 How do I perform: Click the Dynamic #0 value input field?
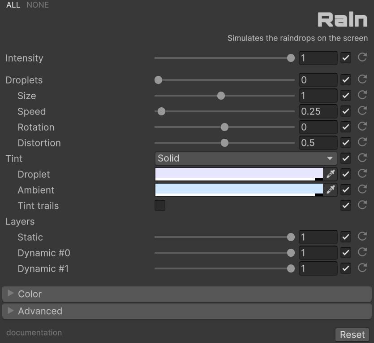click(318, 253)
